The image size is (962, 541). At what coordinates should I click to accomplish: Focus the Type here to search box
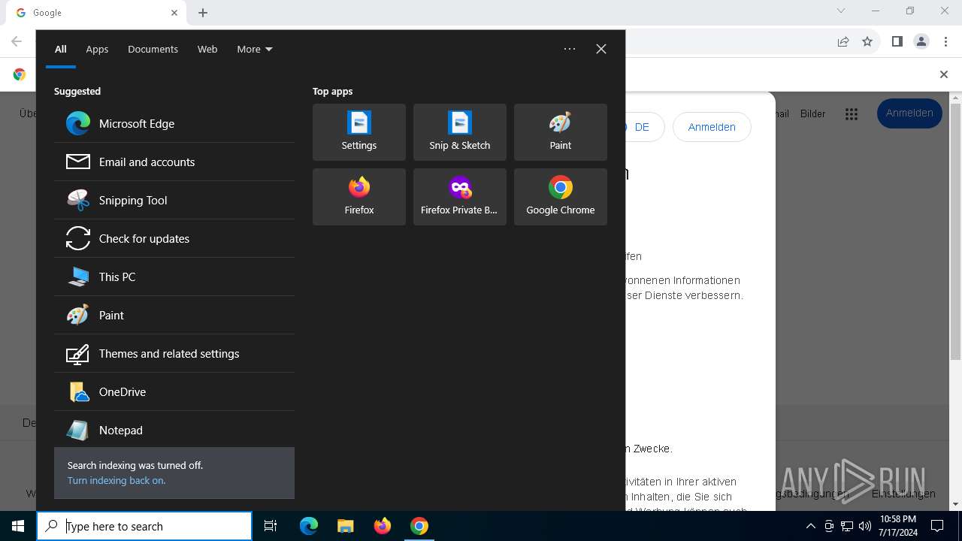pyautogui.click(x=145, y=526)
